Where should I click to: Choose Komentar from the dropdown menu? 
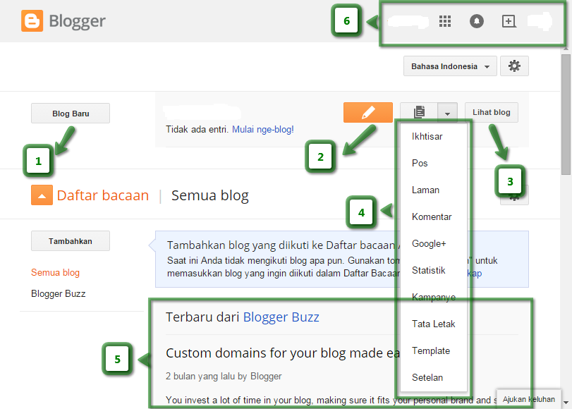pos(433,216)
